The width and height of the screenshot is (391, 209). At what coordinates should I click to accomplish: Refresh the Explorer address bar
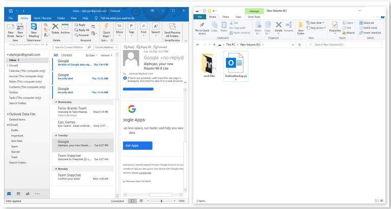[x=299, y=45]
